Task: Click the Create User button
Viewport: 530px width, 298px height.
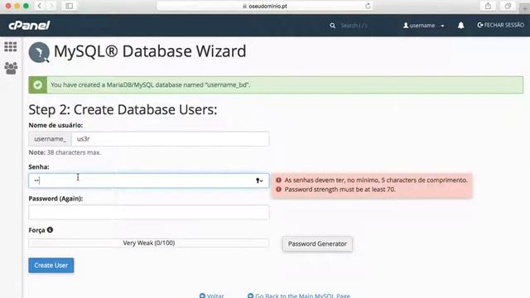Action: click(51, 265)
